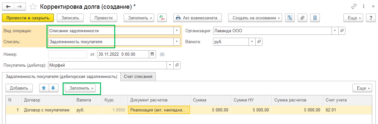
Task: Click the Документ расчетов column header
Action: (159, 100)
